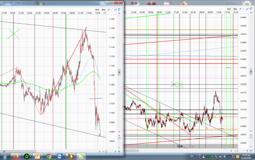Select line drawing tool in right chart toolbar

pyautogui.click(x=244, y=9)
